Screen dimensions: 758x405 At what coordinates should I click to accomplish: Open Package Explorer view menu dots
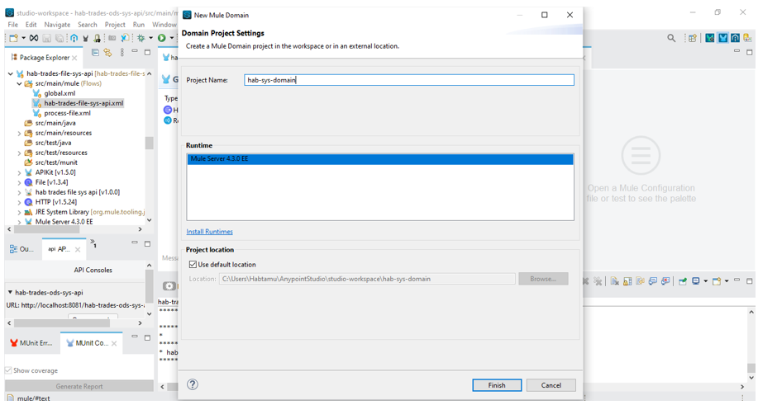pyautogui.click(x=122, y=53)
